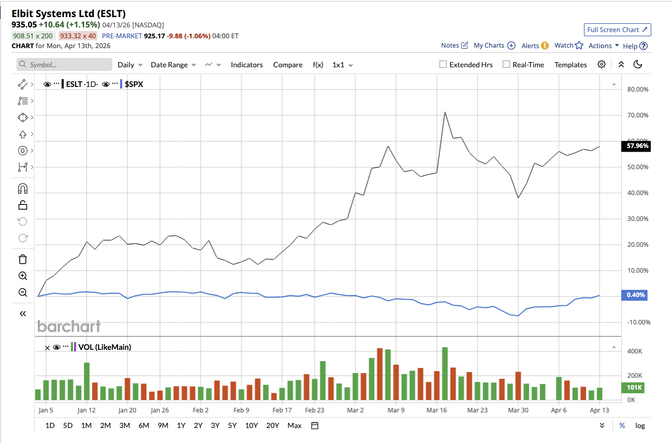Expand the Date Range dropdown
The width and height of the screenshot is (672, 443).
(x=173, y=65)
